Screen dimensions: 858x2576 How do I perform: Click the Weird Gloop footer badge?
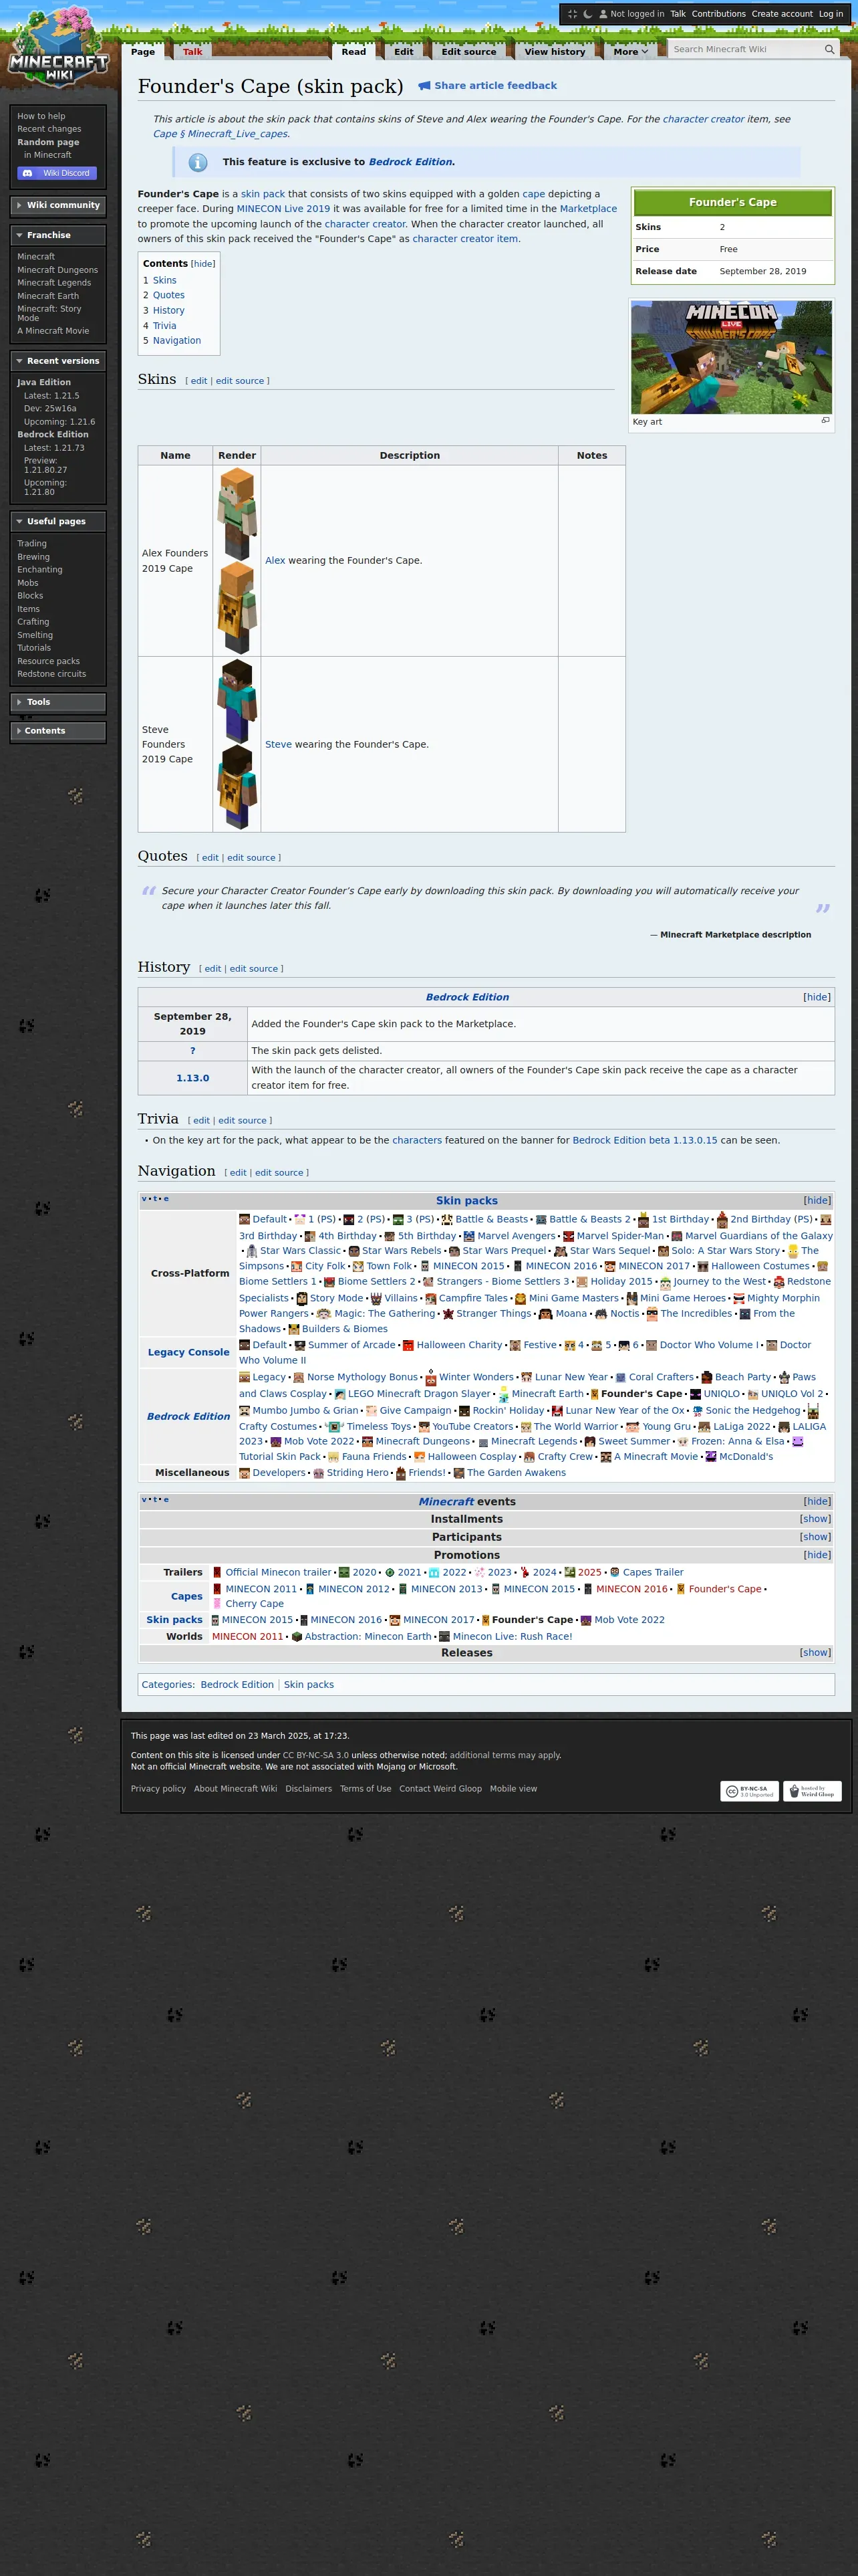(812, 1791)
